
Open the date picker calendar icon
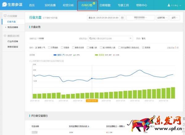click(x=122, y=18)
